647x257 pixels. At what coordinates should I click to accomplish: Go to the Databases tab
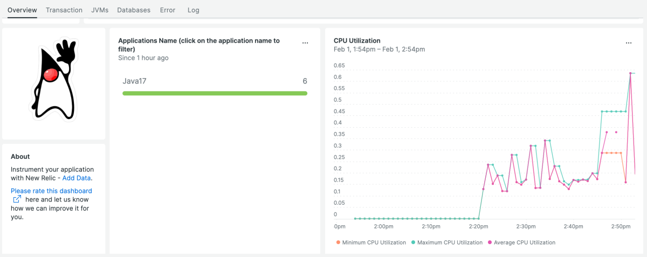[134, 10]
